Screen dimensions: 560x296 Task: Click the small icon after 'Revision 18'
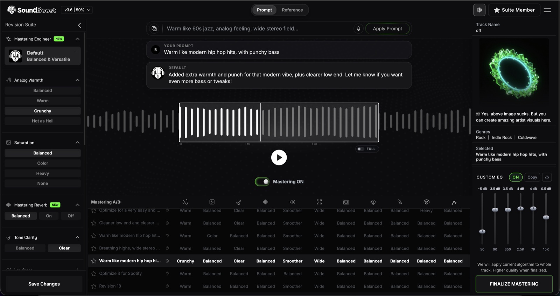pyautogui.click(x=167, y=286)
